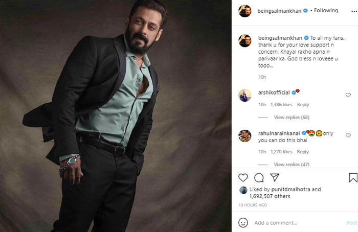Expand View replies (47)

[x=292, y=164]
